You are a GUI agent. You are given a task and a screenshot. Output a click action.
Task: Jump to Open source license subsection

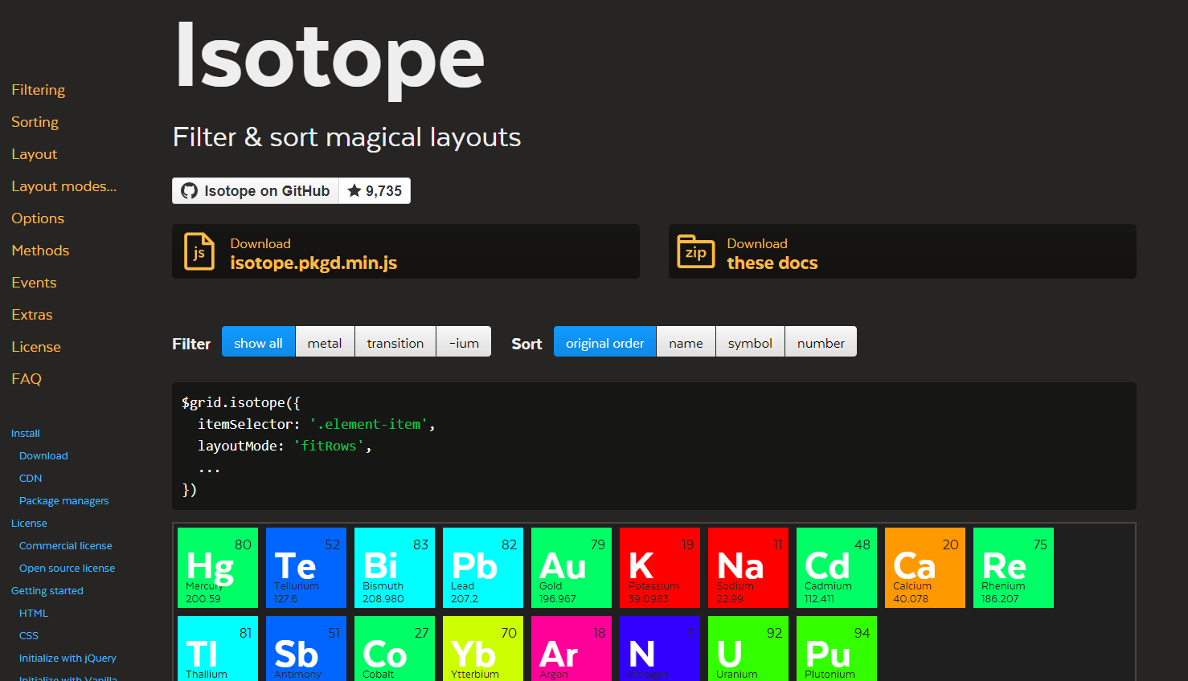pos(67,568)
